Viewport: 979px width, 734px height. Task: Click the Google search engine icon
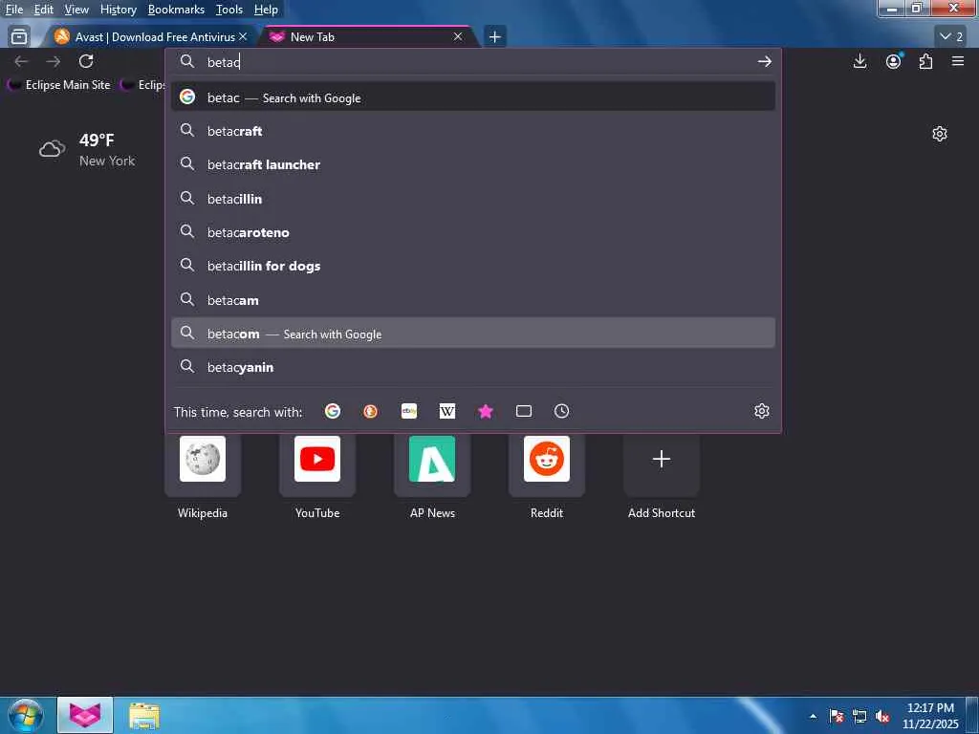[333, 411]
